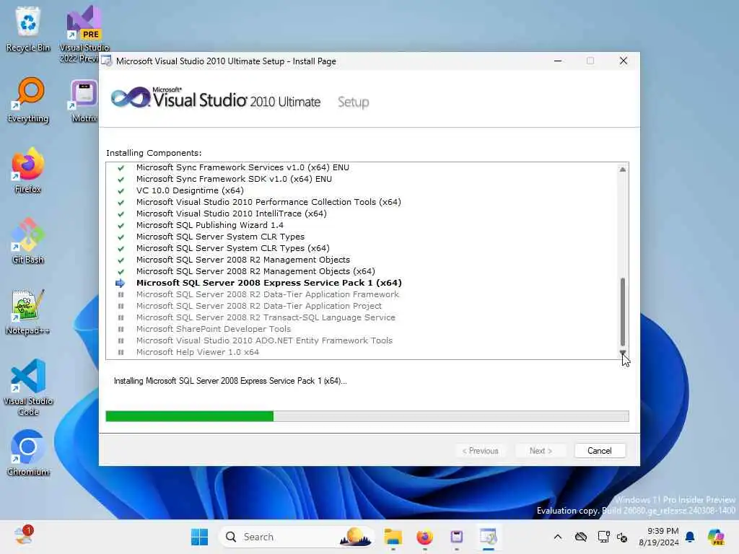Select the Visual Studio Setup taskbar icon
Image resolution: width=739 pixels, height=554 pixels.
tap(489, 537)
